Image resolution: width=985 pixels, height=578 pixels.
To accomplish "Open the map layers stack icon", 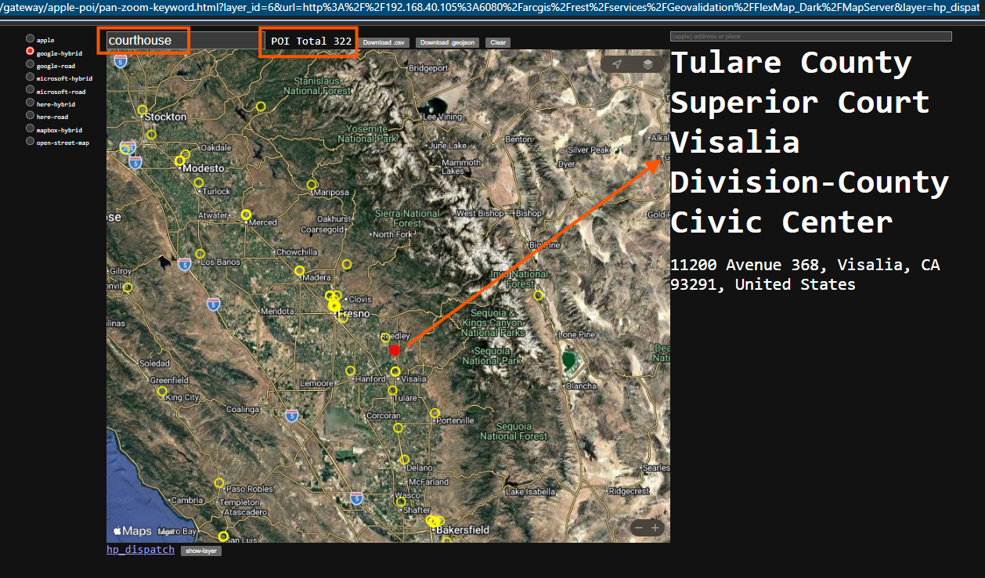I will click(x=648, y=64).
